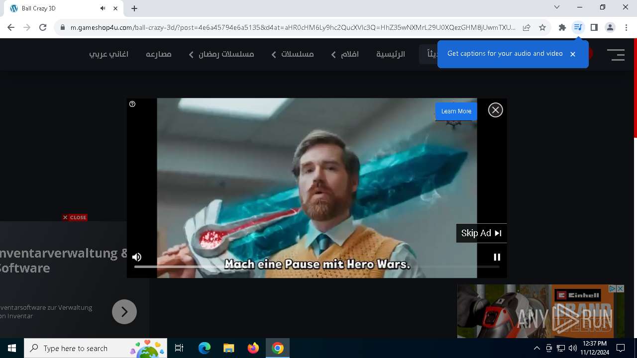
Task: Open the Chrome profile avatar
Action: [x=610, y=28]
